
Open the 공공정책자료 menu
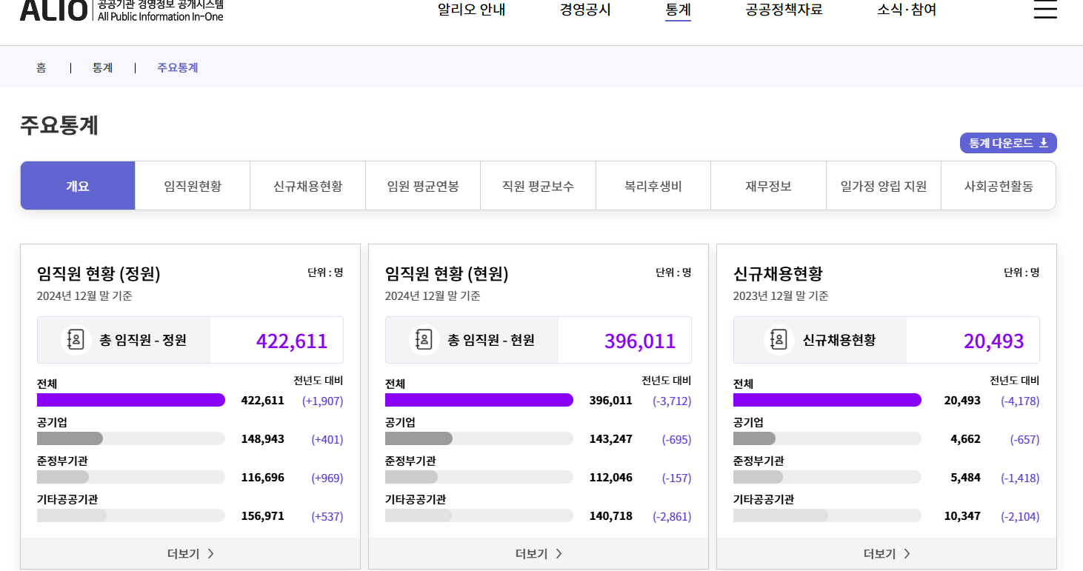pos(784,10)
